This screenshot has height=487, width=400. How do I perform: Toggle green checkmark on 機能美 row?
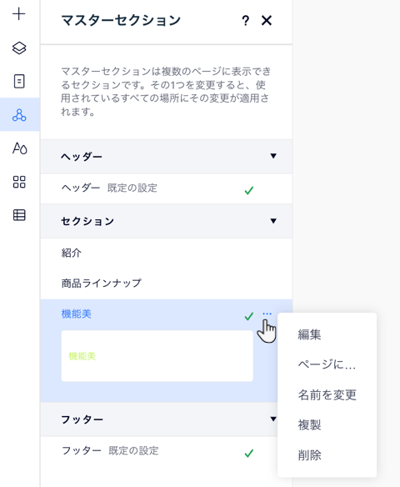click(x=249, y=316)
